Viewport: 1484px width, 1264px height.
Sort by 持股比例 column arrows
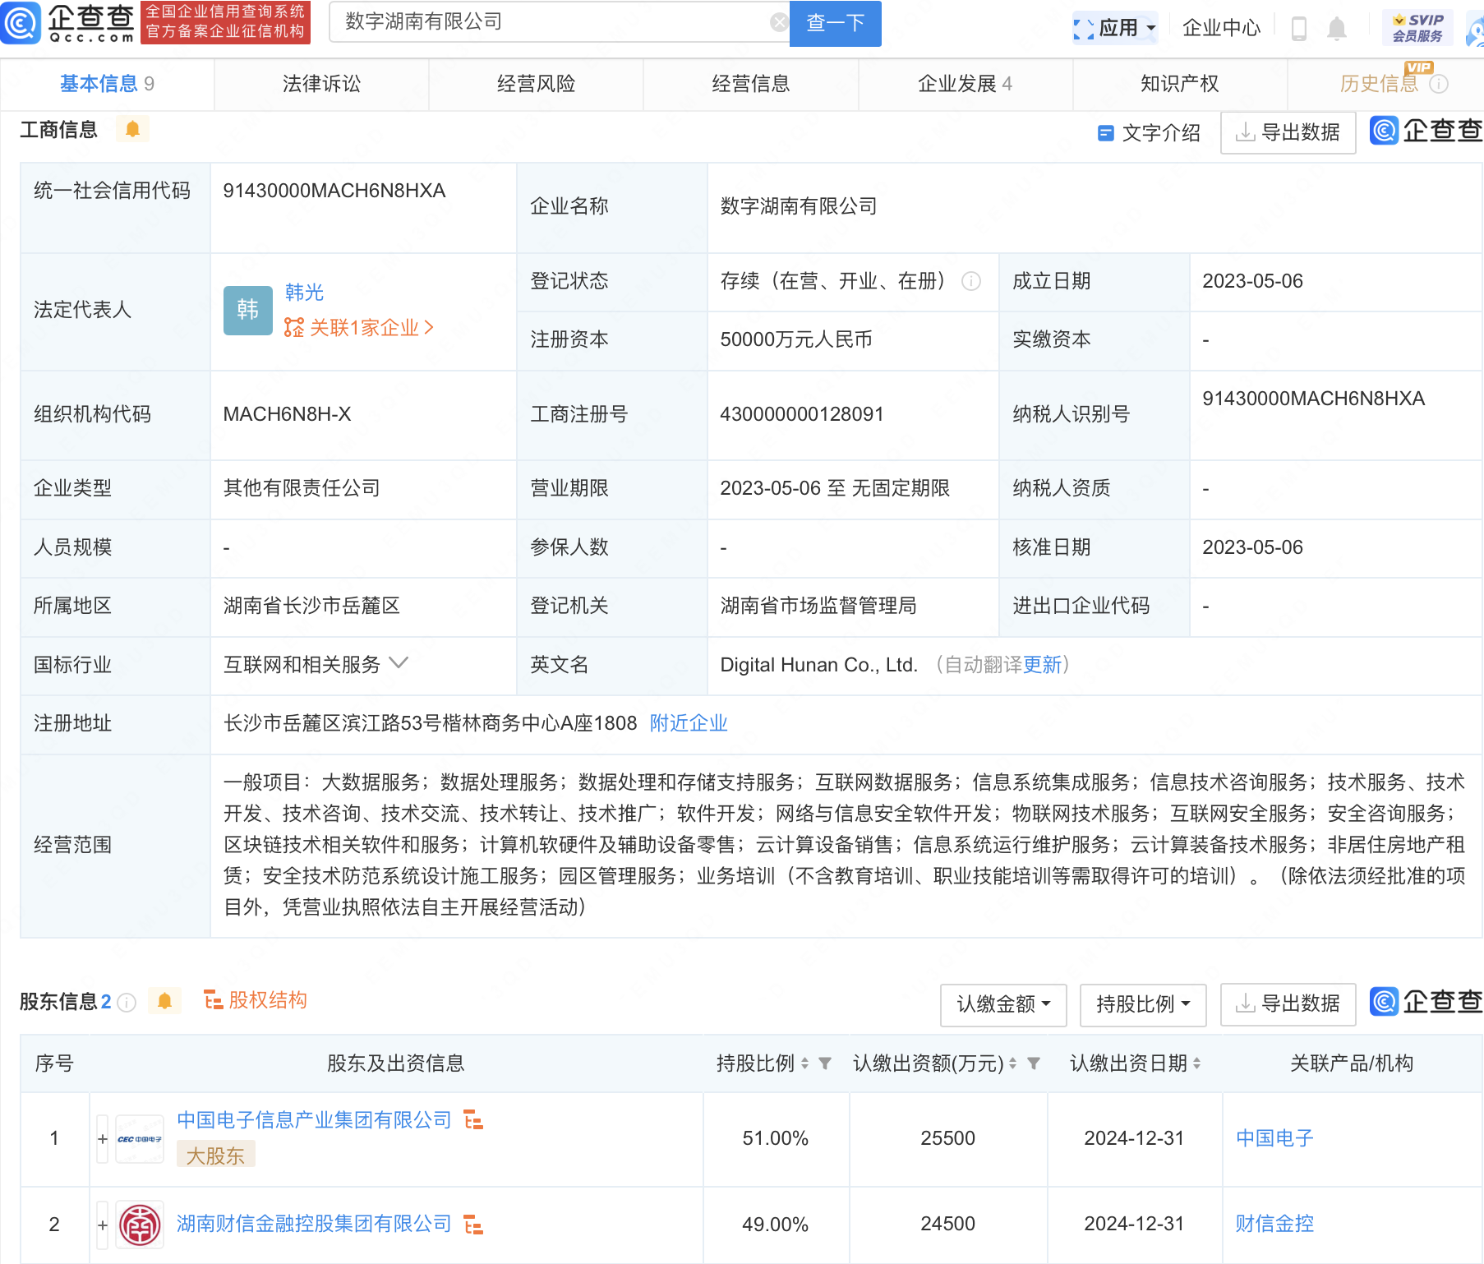pyautogui.click(x=804, y=1063)
